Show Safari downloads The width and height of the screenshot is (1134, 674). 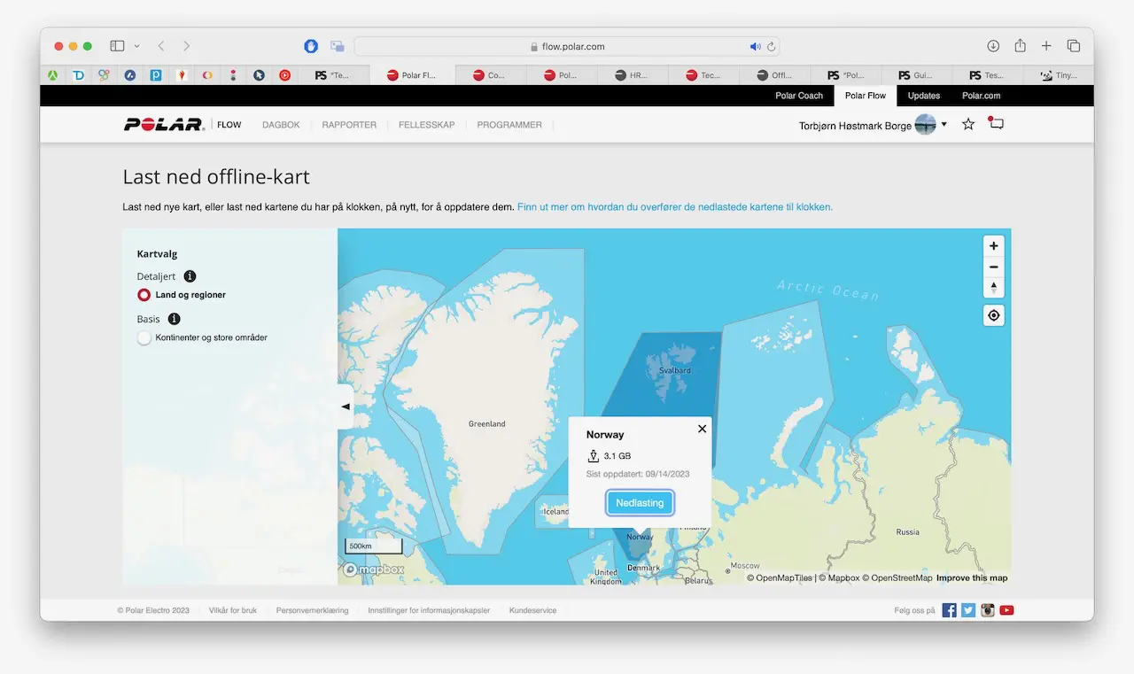[993, 46]
